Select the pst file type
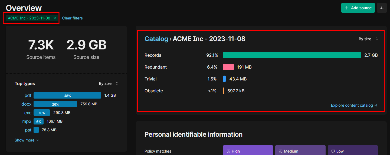The width and height of the screenshot is (390, 155). pos(28,130)
